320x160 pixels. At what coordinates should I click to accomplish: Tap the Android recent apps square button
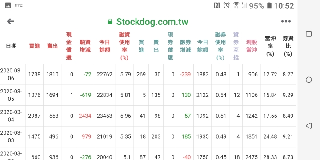(308, 34)
